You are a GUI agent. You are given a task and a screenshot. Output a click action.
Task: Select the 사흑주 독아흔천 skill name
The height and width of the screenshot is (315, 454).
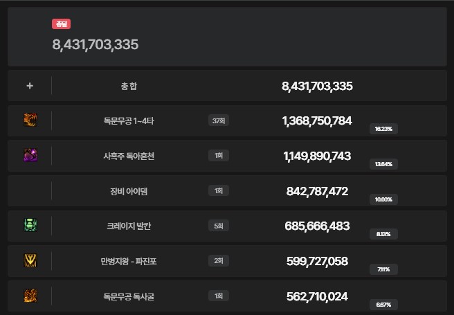129,156
